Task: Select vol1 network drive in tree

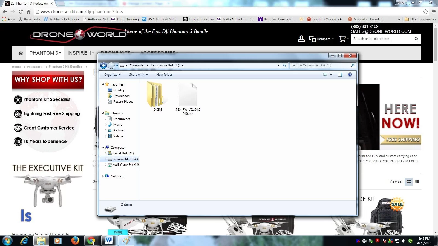Action: point(126,165)
